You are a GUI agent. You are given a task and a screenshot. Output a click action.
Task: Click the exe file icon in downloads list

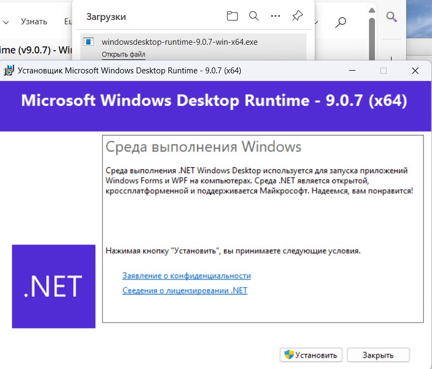point(88,42)
